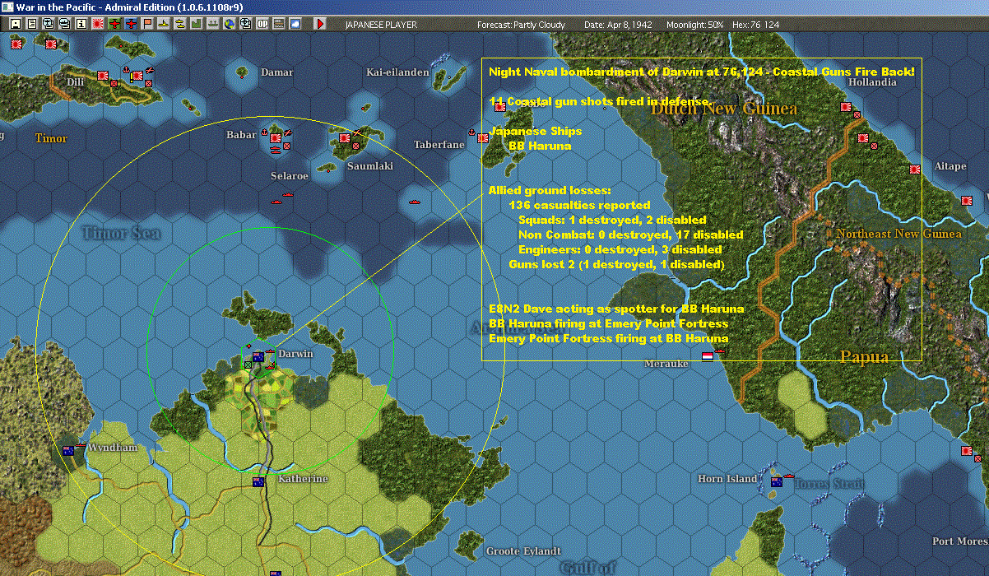Click 'Non Combat: 0 destroyed, 17 disabled' line
Viewport: 989px width, 576px height.
(630, 235)
